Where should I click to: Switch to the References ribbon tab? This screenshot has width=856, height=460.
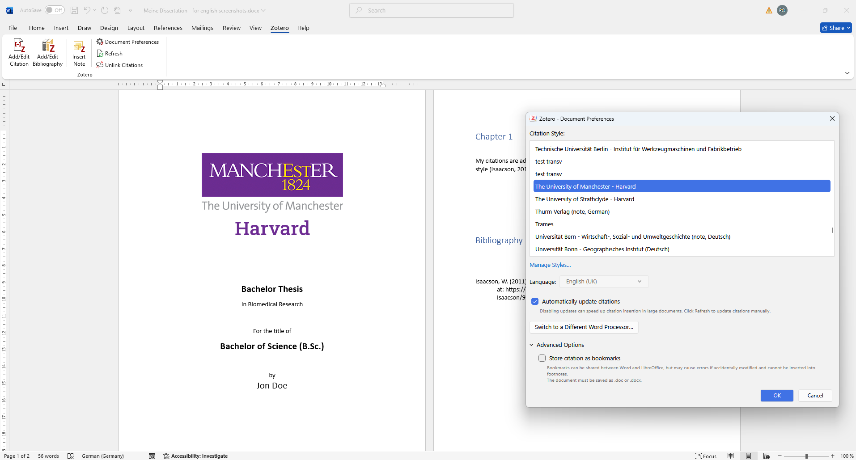click(x=168, y=28)
